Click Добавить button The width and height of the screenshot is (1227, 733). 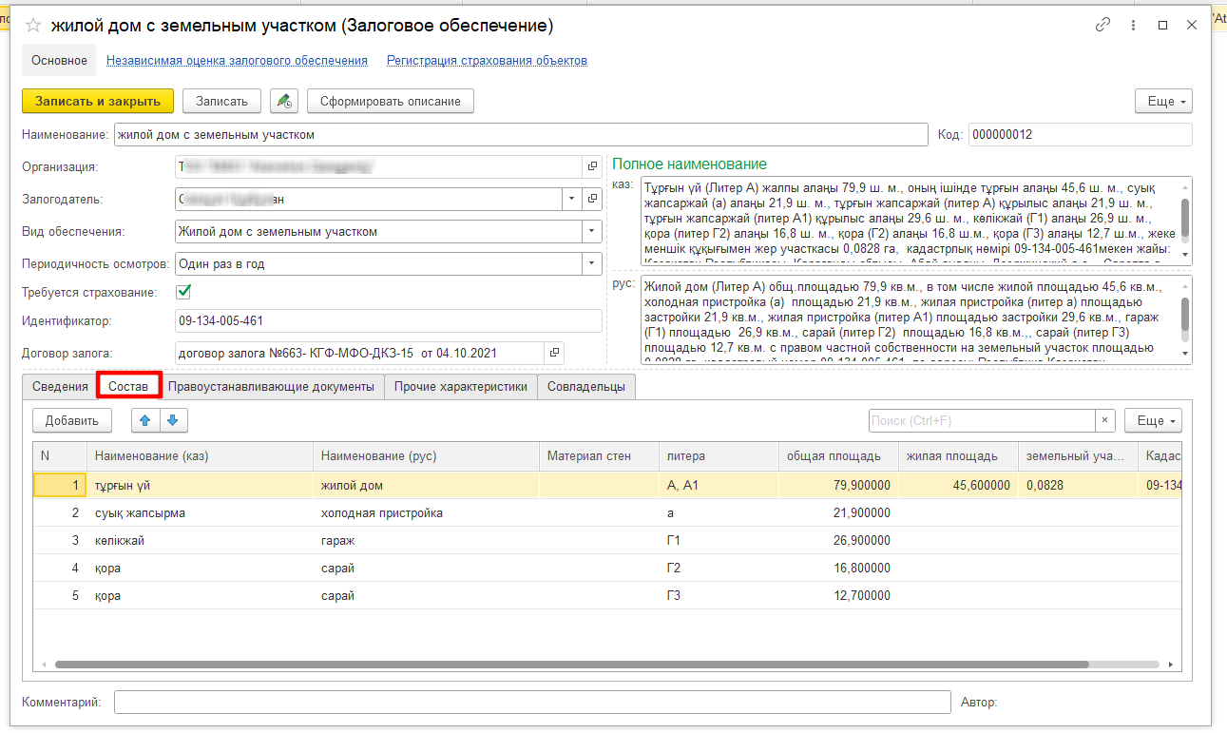(72, 420)
